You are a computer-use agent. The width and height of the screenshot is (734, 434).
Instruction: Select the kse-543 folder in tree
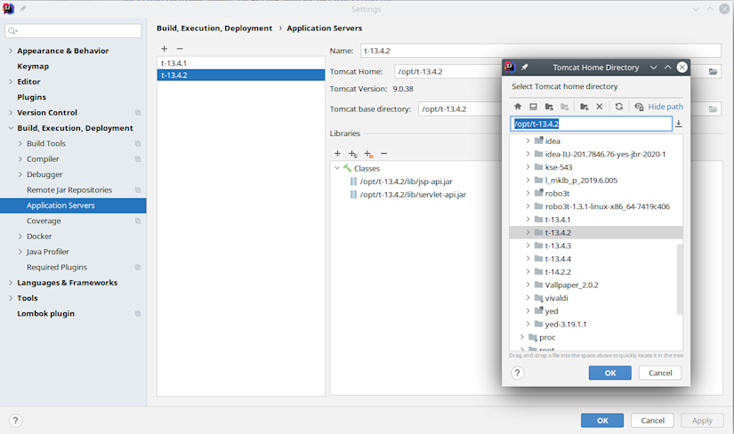[559, 167]
